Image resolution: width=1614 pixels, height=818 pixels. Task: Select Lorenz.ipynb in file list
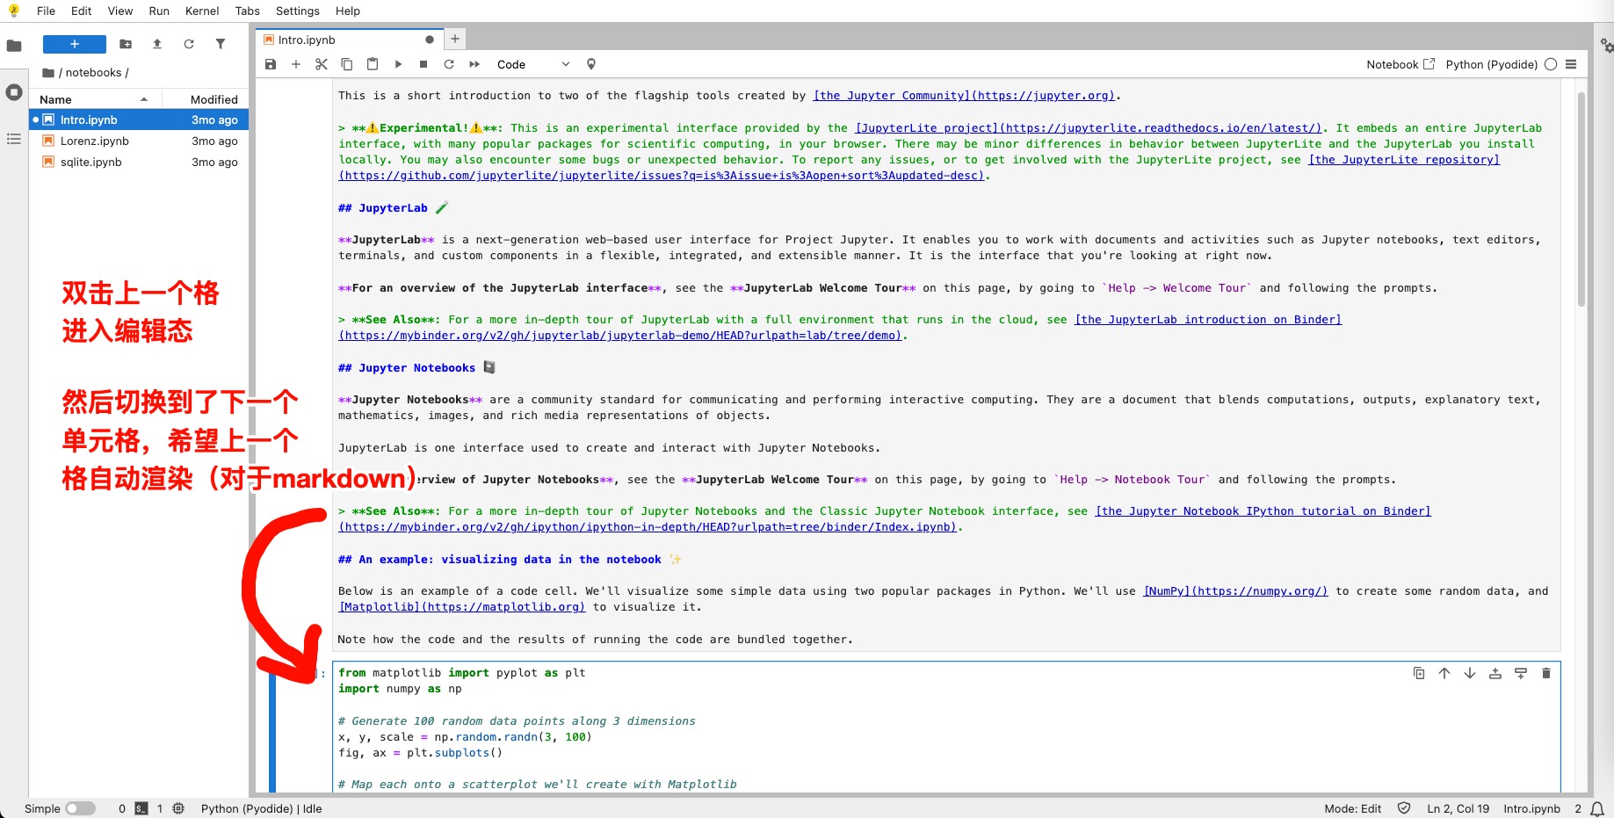(139, 141)
